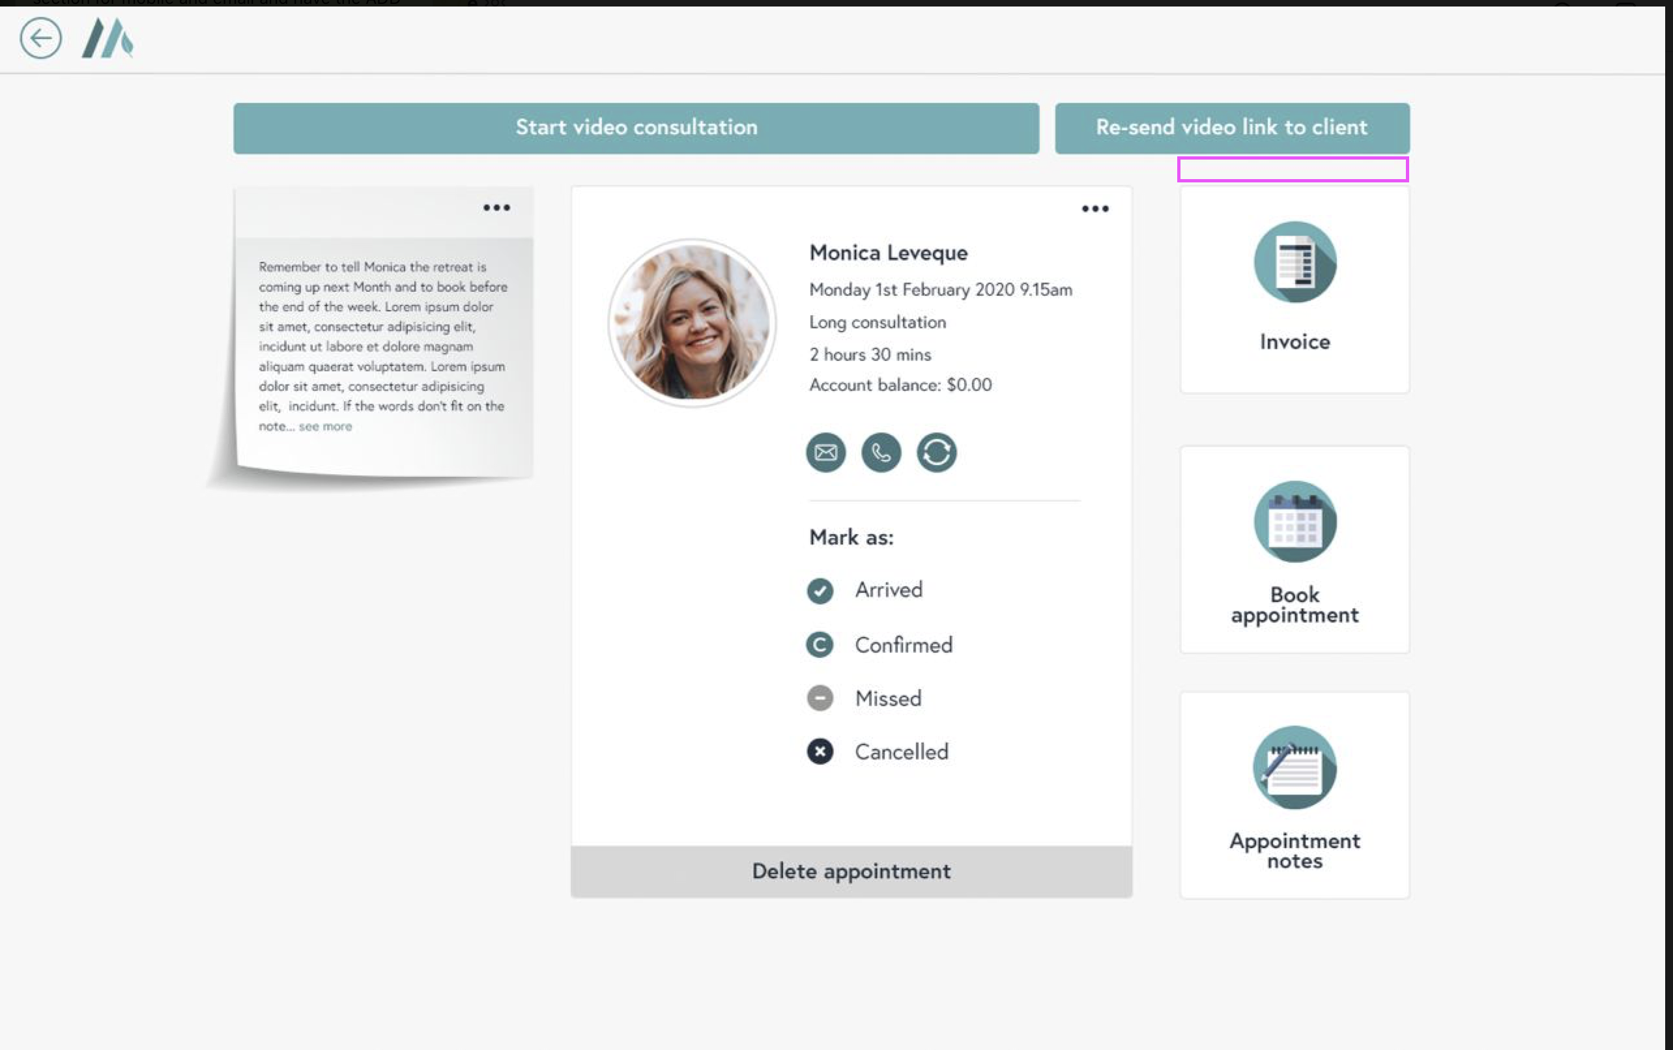The height and width of the screenshot is (1050, 1673).
Task: Click Monica Leveque's profile photo
Action: click(692, 323)
